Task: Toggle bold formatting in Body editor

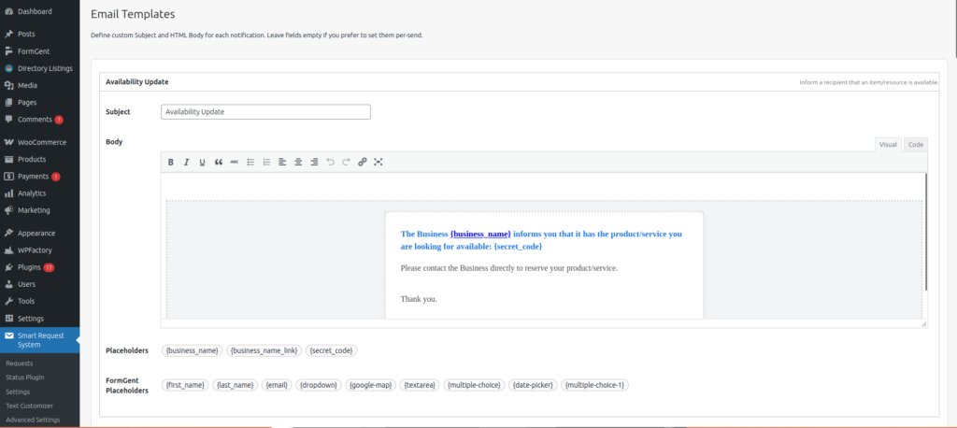Action: coord(171,162)
